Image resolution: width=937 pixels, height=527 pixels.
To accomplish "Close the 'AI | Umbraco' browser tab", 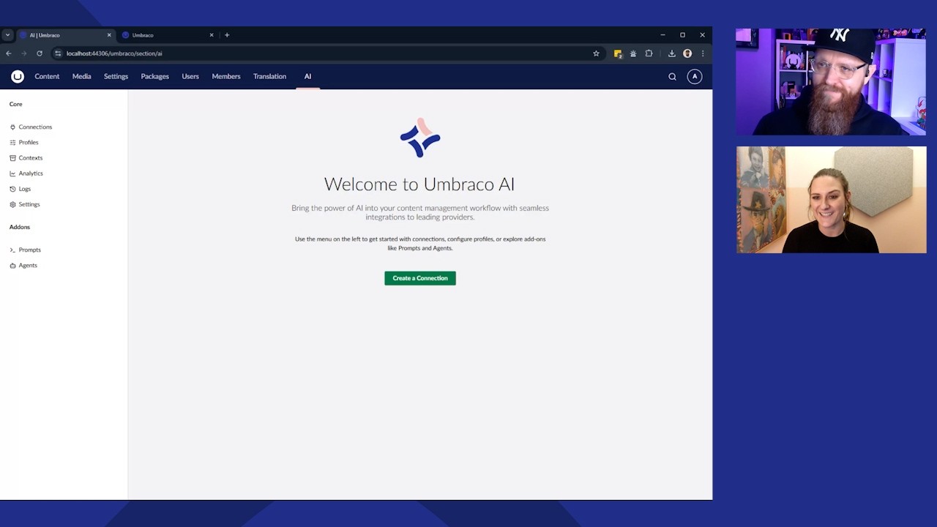I will pyautogui.click(x=109, y=35).
